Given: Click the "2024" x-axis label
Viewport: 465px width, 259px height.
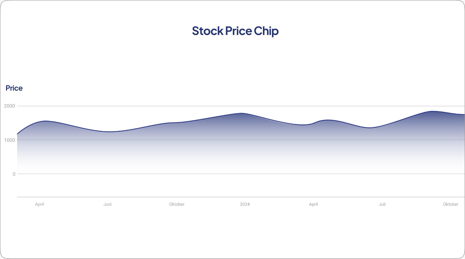Looking at the screenshot, I should point(245,204).
